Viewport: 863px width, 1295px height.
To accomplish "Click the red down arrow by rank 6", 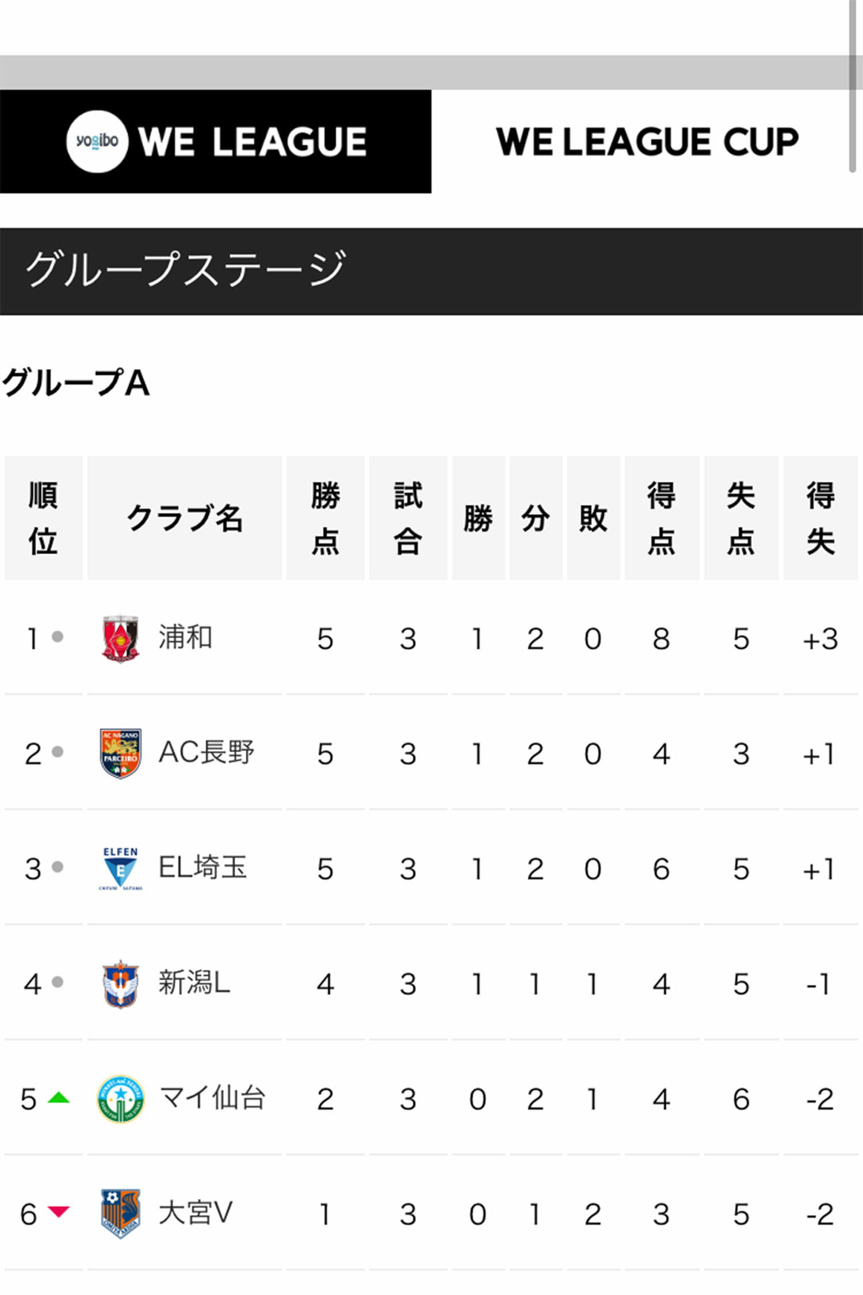I will (x=58, y=1212).
